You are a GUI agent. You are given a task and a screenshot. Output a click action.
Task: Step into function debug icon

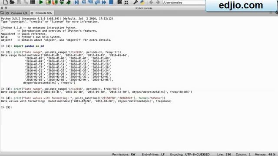(91, 2)
